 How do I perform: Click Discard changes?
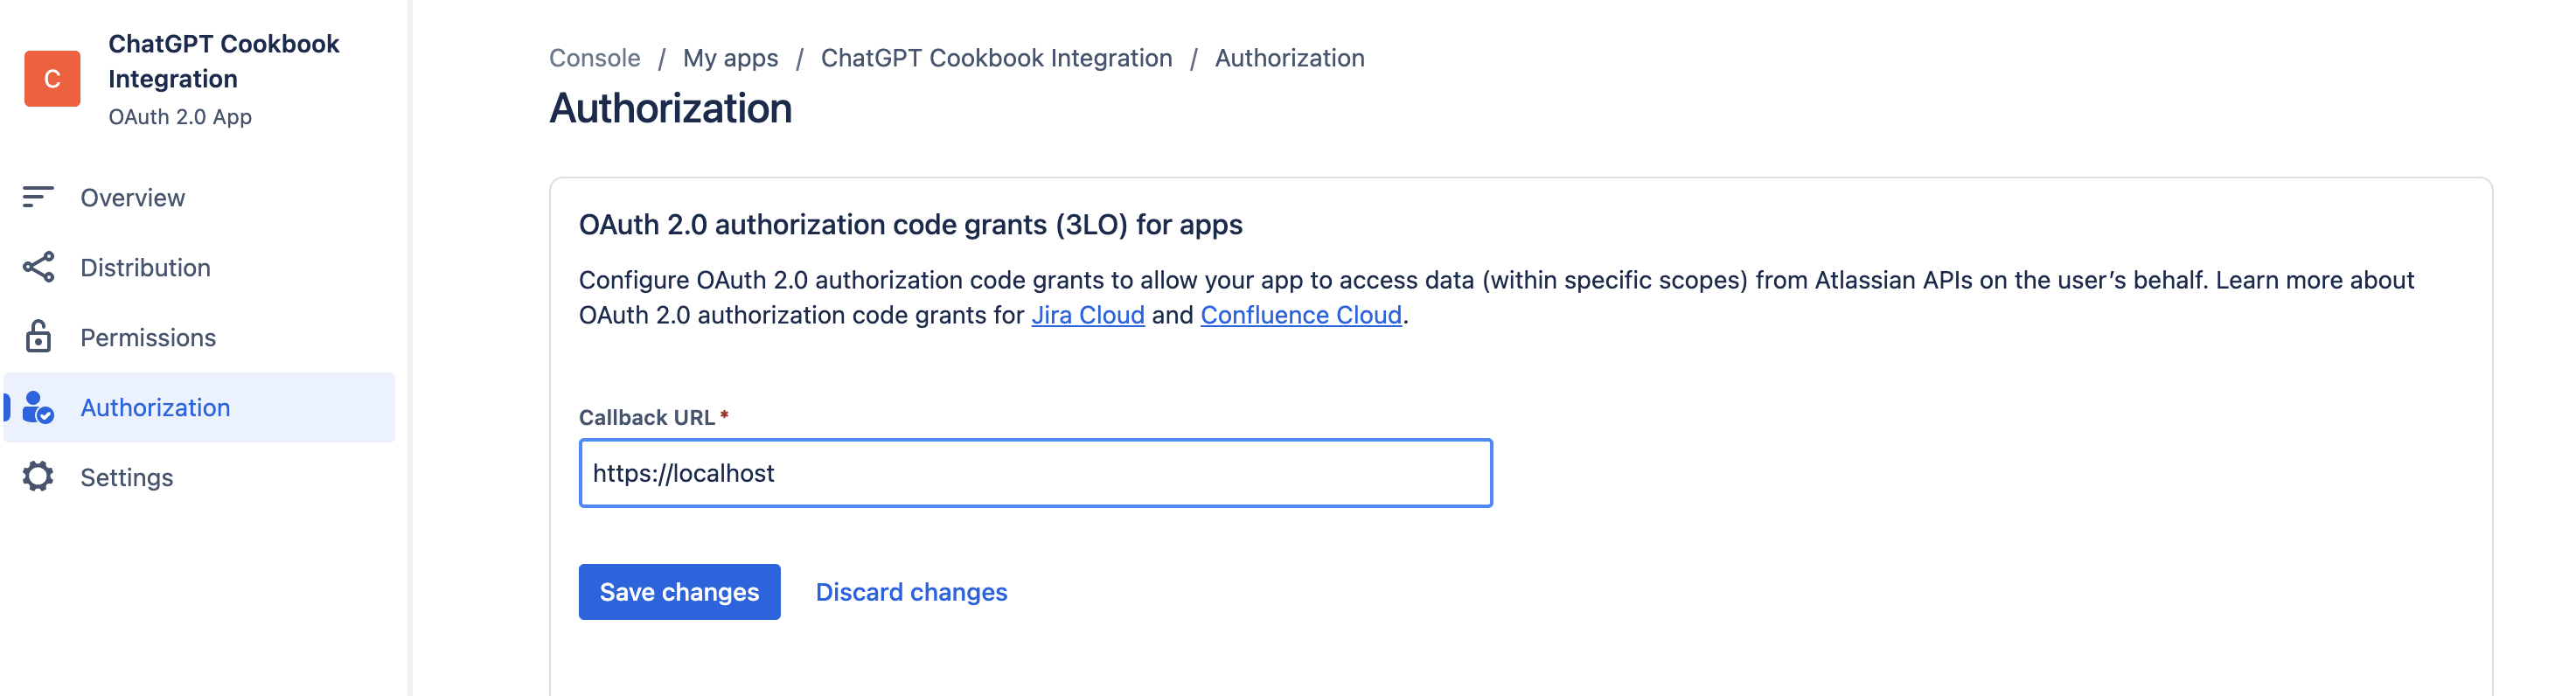(911, 591)
